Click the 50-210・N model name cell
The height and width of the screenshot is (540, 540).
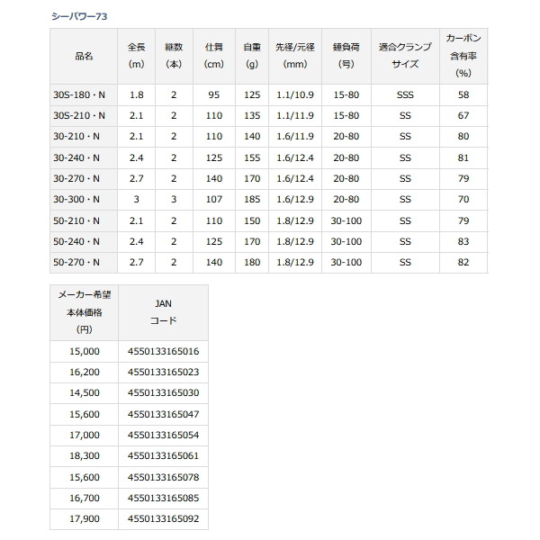click(x=84, y=220)
